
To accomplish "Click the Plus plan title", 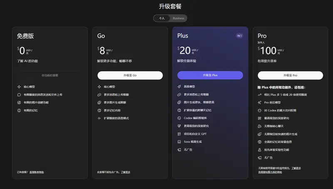I will point(183,36).
